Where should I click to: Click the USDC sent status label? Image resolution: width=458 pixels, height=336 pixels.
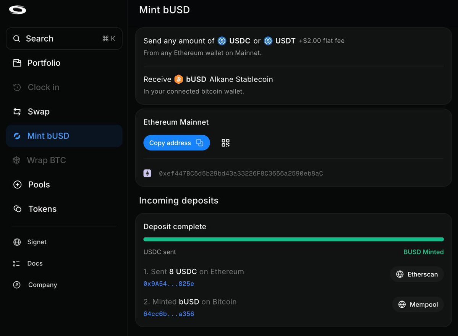(x=160, y=252)
